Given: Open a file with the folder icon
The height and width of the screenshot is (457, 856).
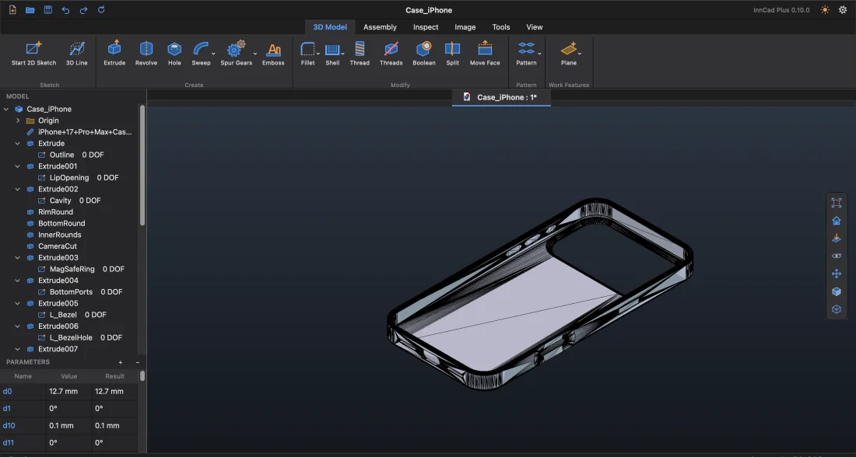Looking at the screenshot, I should [30, 10].
